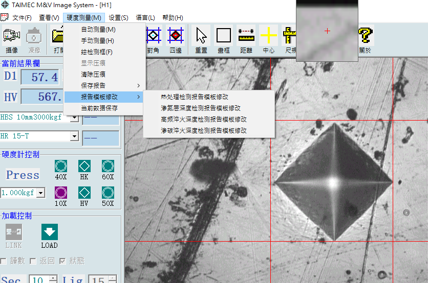This screenshot has height=283, width=428.
Task: Switch to the 40X objective lens
Action: (61, 167)
